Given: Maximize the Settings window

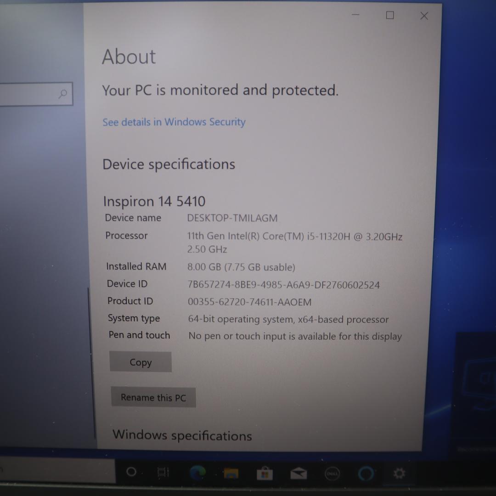Looking at the screenshot, I should pyautogui.click(x=390, y=15).
